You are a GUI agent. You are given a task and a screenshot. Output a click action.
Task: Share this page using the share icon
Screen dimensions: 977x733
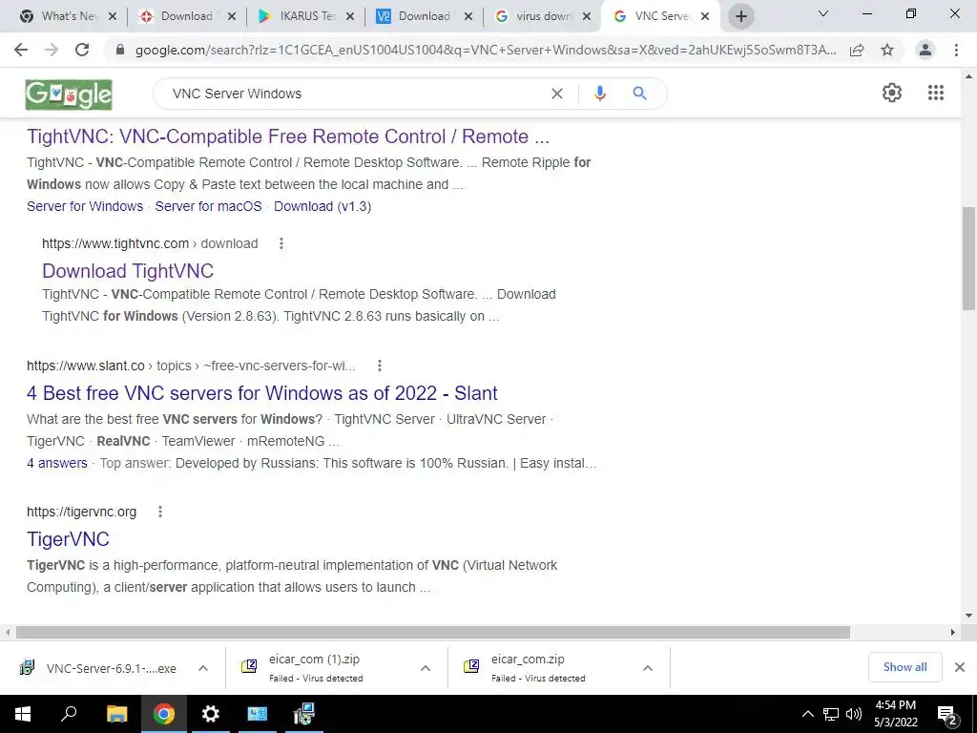tap(857, 50)
